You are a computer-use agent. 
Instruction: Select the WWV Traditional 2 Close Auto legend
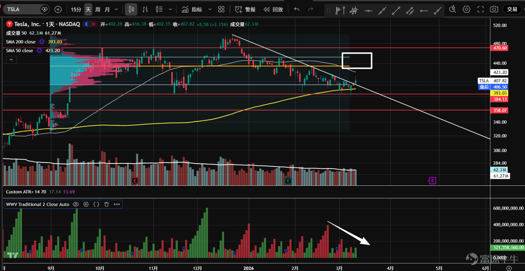click(x=38, y=204)
